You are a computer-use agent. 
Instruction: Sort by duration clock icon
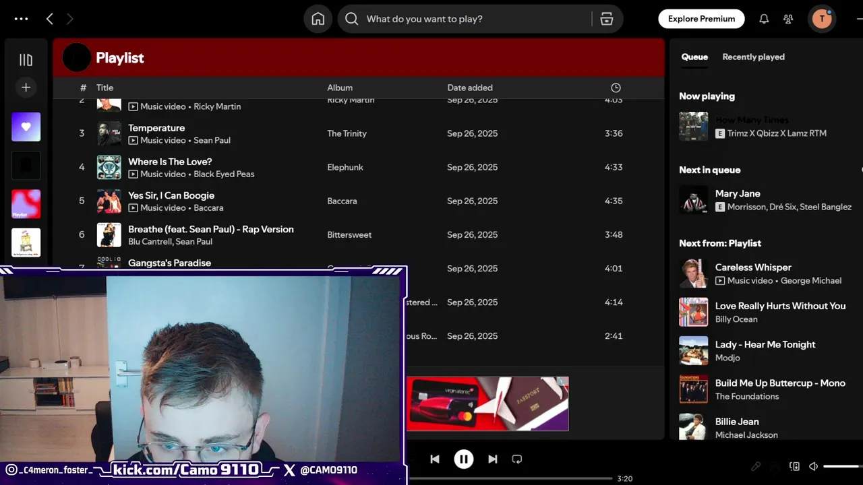coord(616,88)
